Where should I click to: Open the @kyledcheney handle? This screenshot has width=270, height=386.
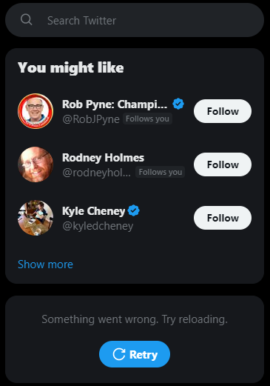tap(98, 226)
